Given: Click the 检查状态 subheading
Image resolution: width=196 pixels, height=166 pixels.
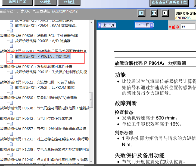Looking at the screenshot, I should coord(124,112).
